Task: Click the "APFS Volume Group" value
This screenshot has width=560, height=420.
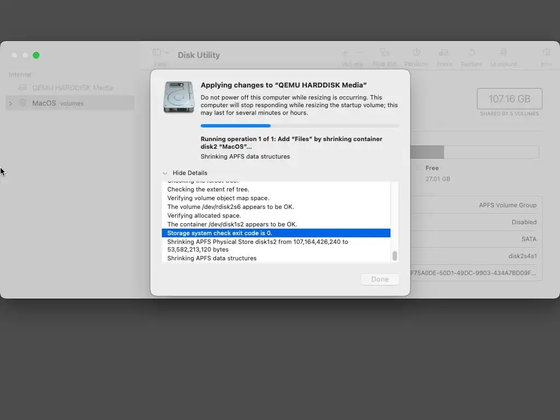Action: tap(507, 205)
